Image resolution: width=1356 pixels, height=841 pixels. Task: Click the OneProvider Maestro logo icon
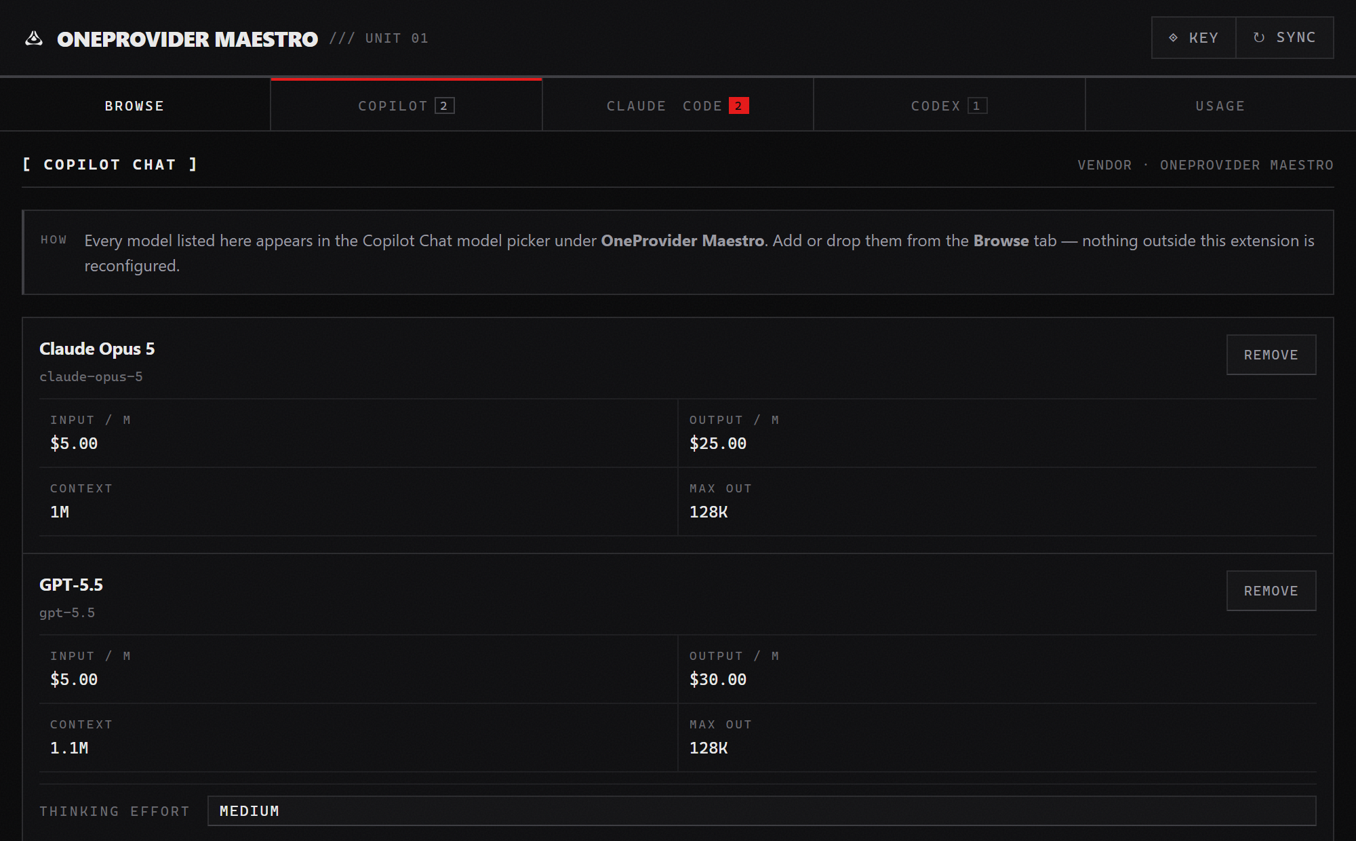[34, 39]
